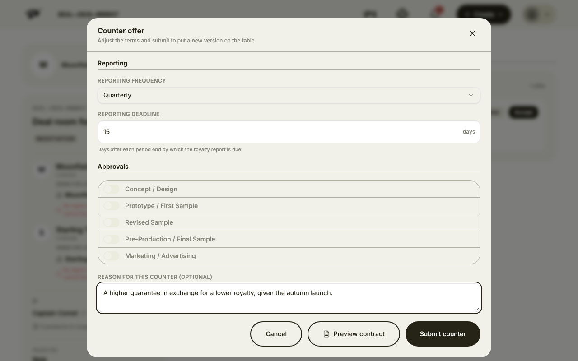Close the Counter offer dialog

pos(472,33)
